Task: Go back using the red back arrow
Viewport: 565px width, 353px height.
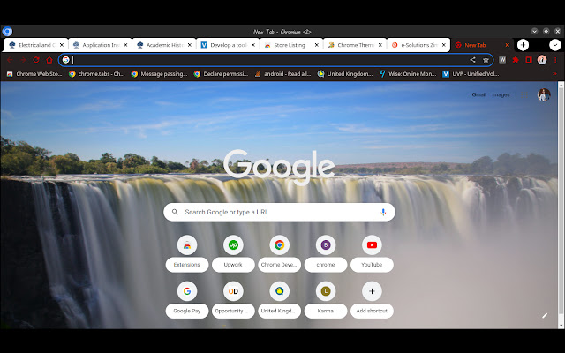Action: [10, 60]
